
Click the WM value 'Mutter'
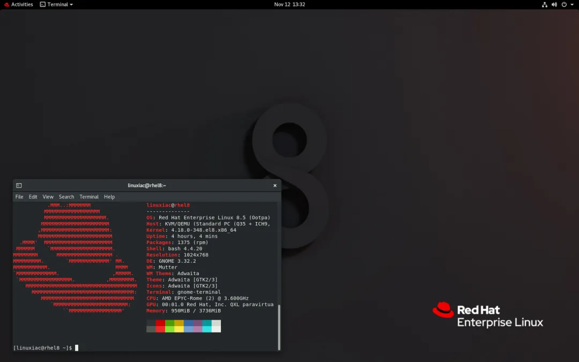click(168, 267)
